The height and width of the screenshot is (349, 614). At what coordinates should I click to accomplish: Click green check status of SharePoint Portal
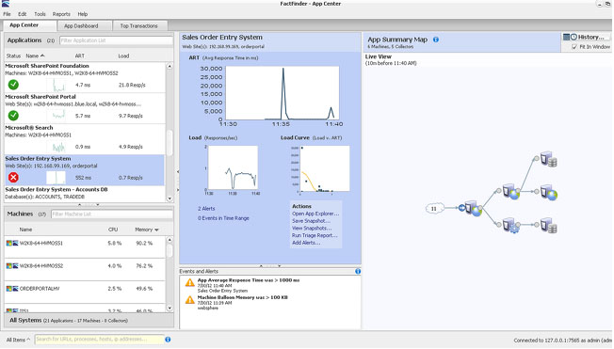tap(13, 116)
